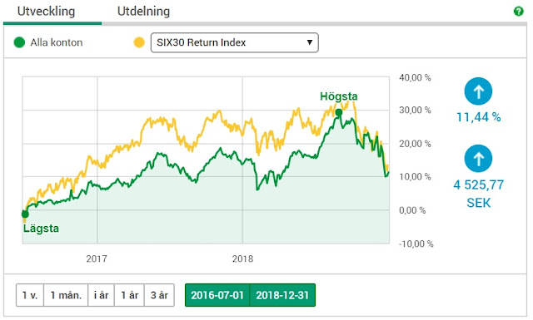Click the Alla konton legend label

57,42
